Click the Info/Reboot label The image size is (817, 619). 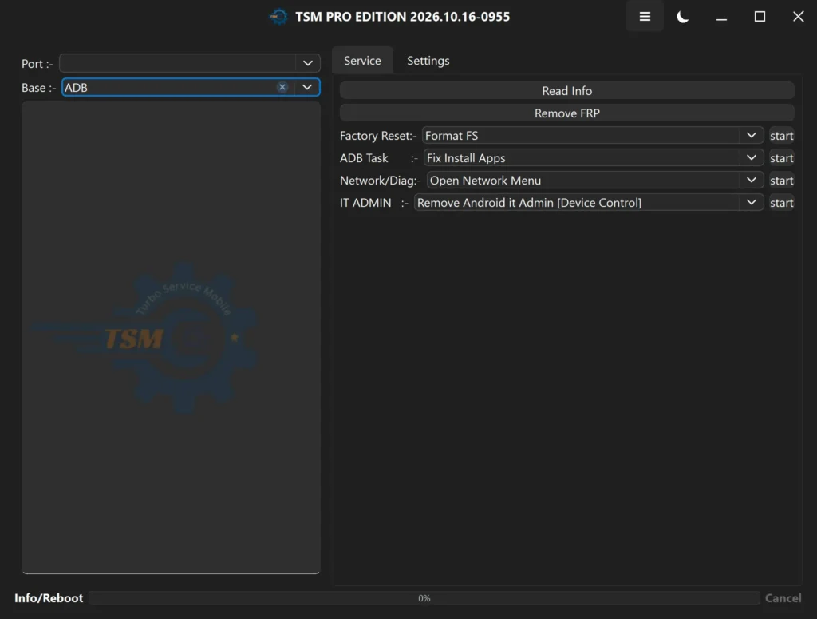click(49, 598)
